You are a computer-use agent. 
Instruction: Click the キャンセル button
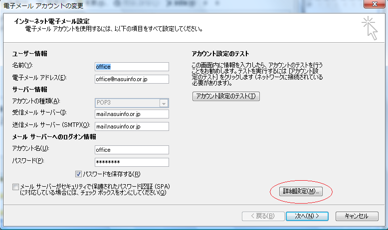357,216
